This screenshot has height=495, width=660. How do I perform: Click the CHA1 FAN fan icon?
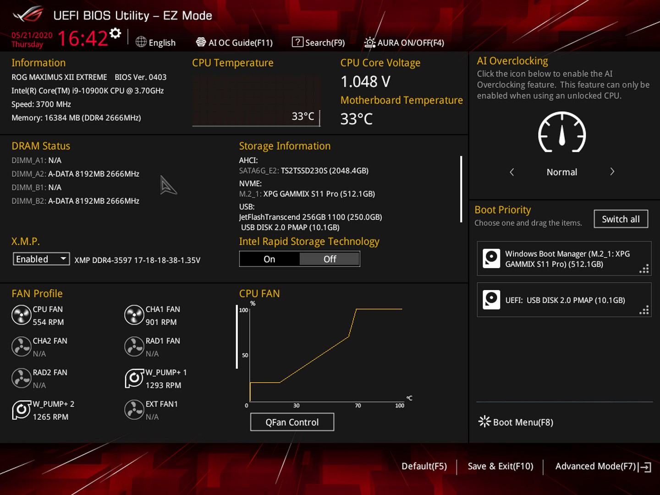(134, 315)
